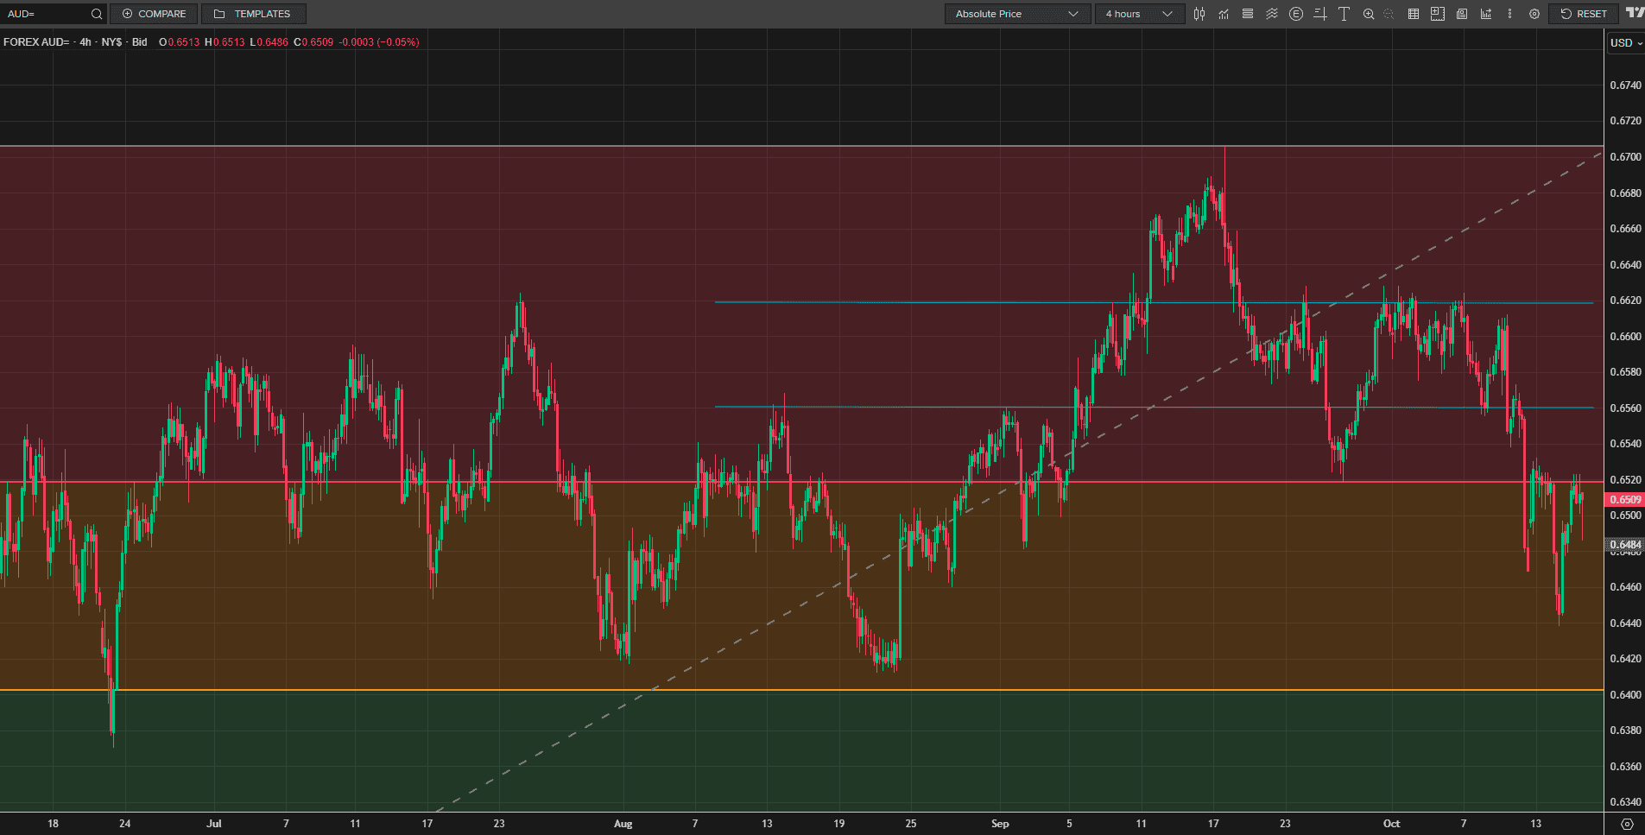Click the events 'E' circle icon
The width and height of the screenshot is (1645, 835).
coord(1295,14)
